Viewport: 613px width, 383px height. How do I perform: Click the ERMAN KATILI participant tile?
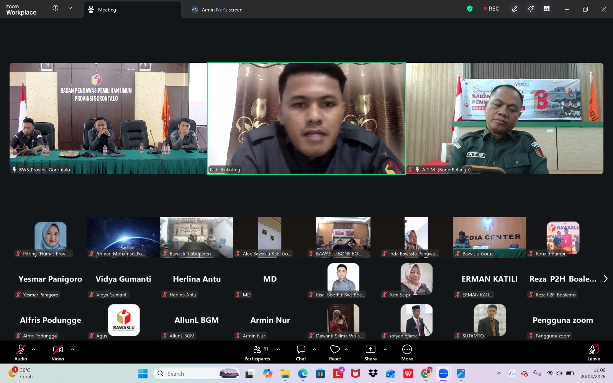pos(489,279)
